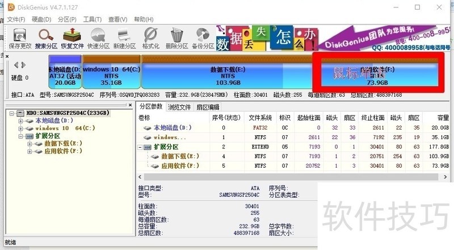Switch to the 分区参数 tab
This screenshot has height=250, width=454.
click(x=151, y=106)
